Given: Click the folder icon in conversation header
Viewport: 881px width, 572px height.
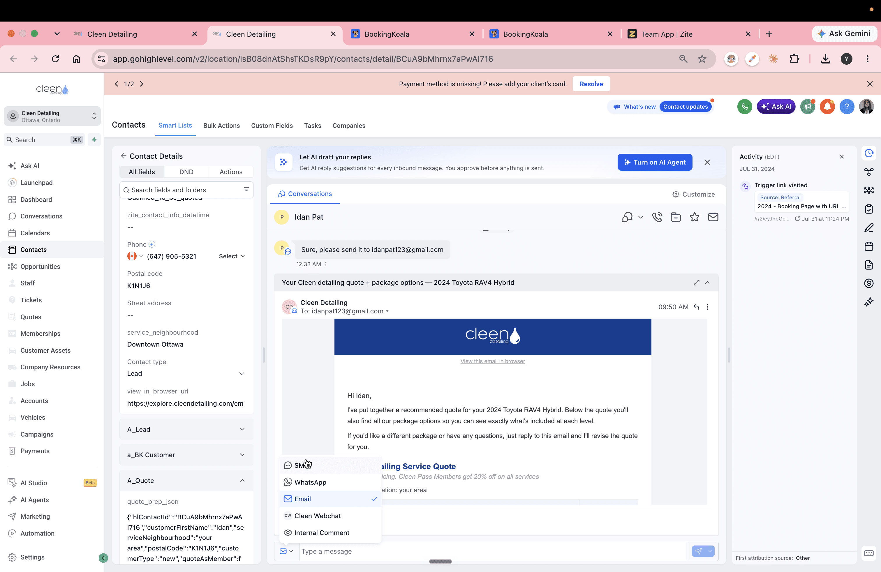Looking at the screenshot, I should [676, 217].
